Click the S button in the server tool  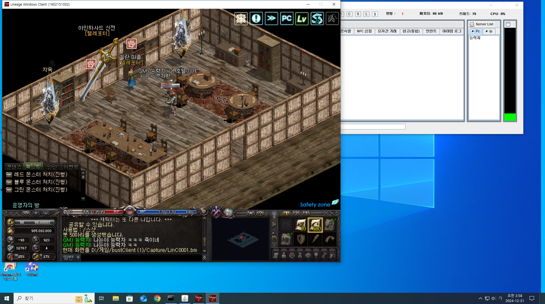click(358, 14)
